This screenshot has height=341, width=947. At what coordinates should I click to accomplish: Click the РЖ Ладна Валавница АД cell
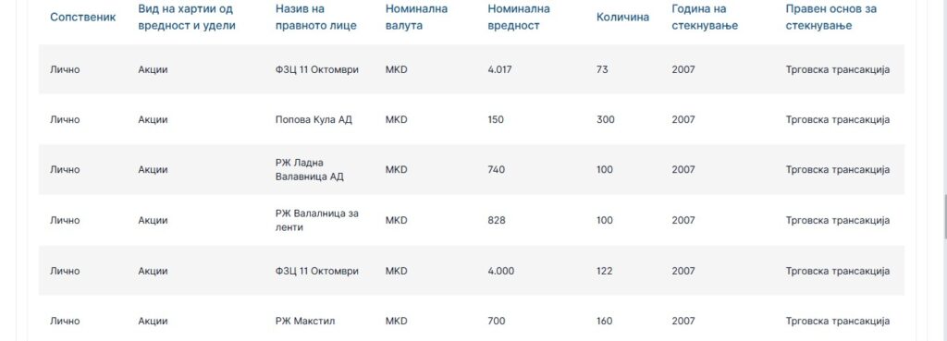tap(310, 170)
